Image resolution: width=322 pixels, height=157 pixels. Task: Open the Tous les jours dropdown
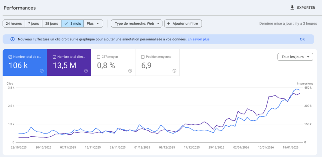click(x=295, y=57)
